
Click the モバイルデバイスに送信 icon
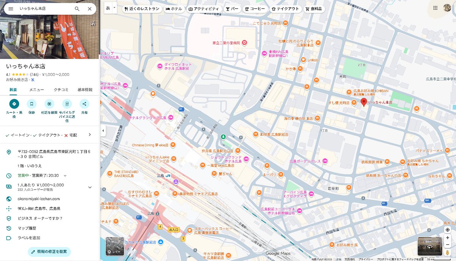tap(67, 104)
